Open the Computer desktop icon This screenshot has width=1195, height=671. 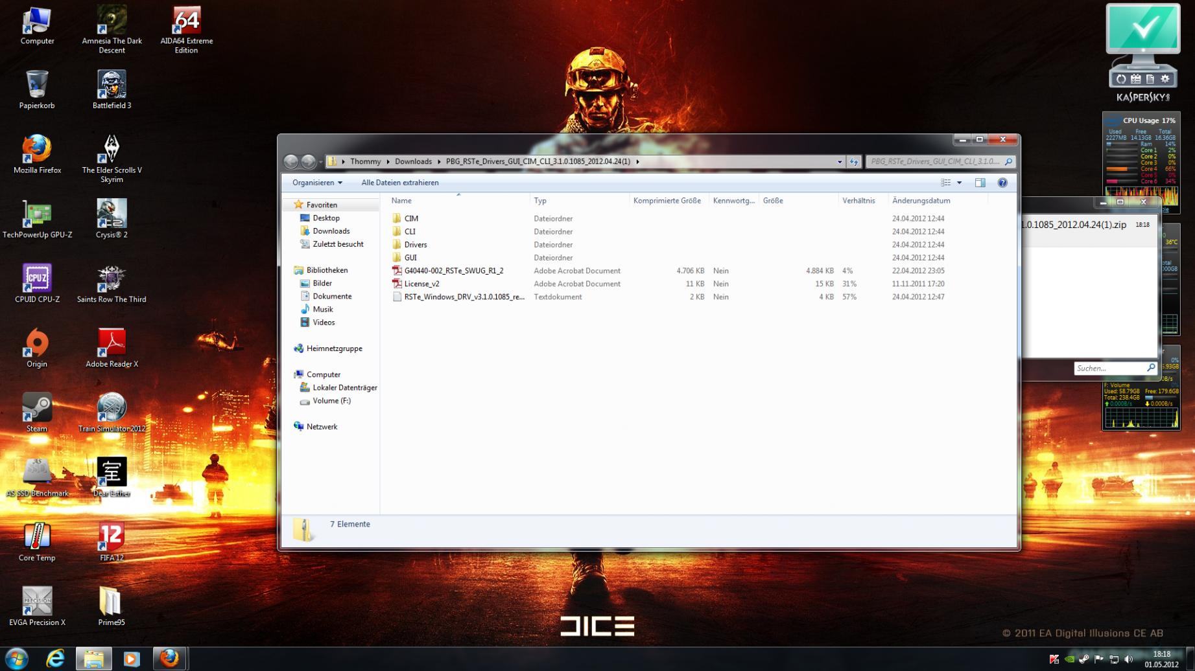37,26
